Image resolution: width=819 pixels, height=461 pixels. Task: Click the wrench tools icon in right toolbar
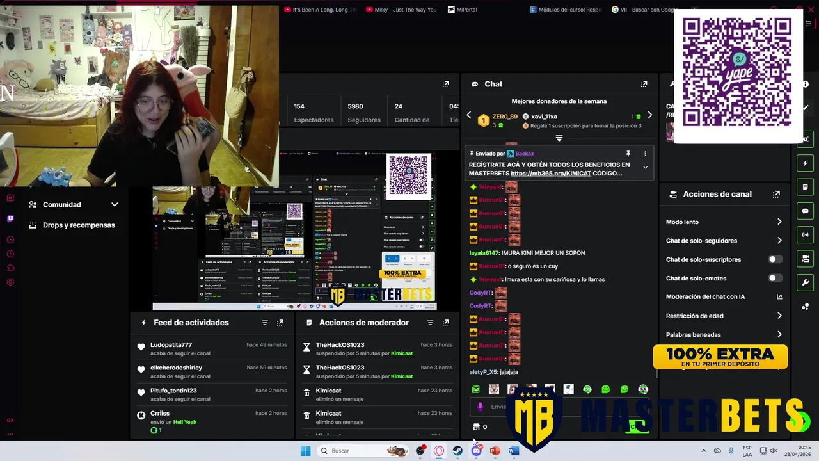(805, 282)
